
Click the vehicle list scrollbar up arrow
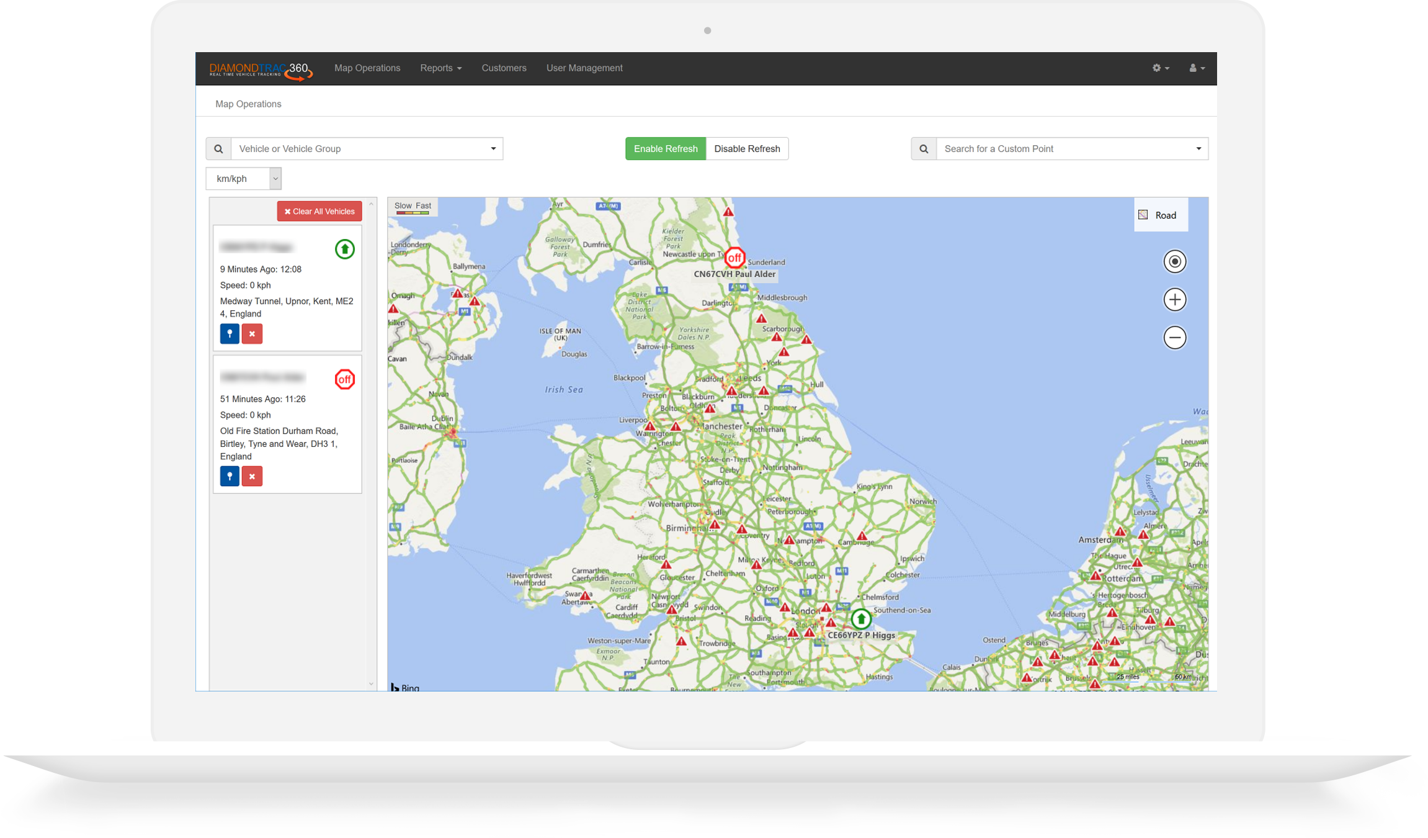pos(371,204)
